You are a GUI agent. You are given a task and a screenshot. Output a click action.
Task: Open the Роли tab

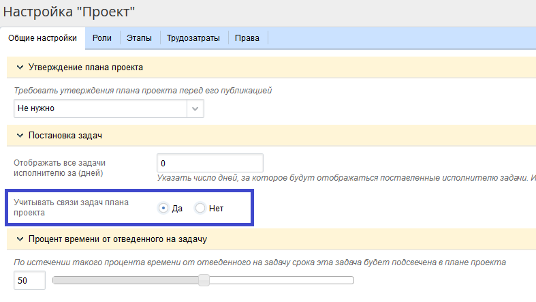coord(101,38)
